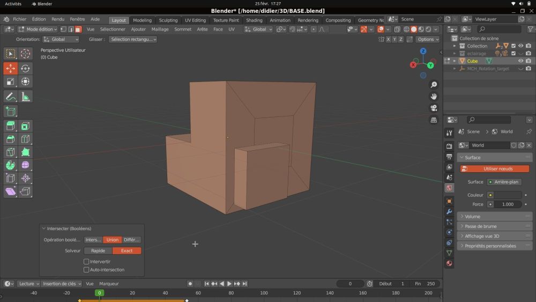Open the Marqueur menu in timeline

coord(109,284)
